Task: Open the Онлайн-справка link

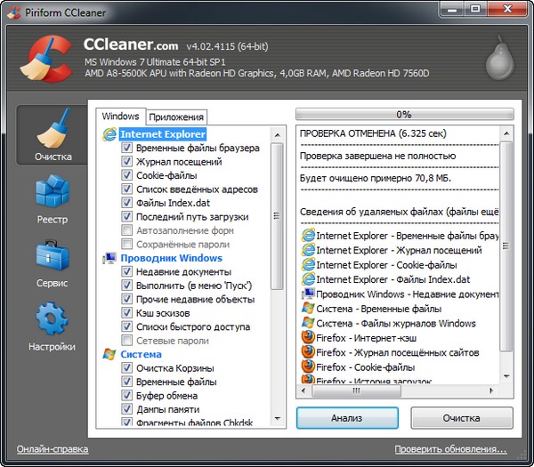Action: (x=53, y=449)
